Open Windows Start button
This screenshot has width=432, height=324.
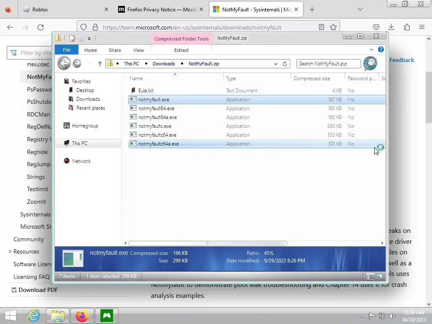(11, 316)
